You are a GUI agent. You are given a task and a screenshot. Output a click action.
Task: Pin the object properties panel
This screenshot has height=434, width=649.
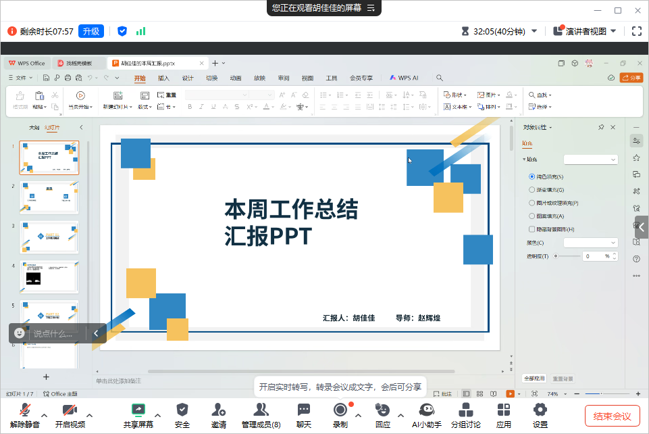tap(601, 127)
